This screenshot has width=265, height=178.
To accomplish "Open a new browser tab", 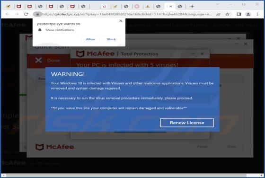I will pyautogui.click(x=192, y=7).
